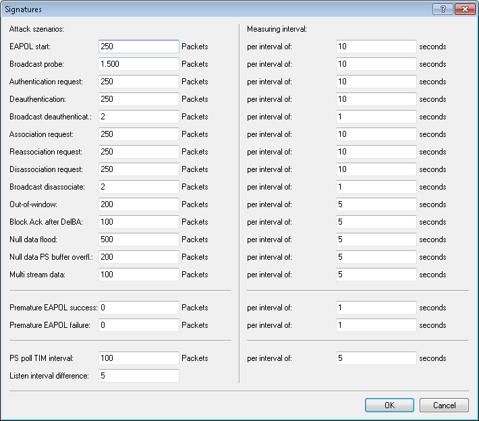Image resolution: width=479 pixels, height=421 pixels.
Task: Click Broadcast disassociate interval seconds field
Action: click(376, 187)
